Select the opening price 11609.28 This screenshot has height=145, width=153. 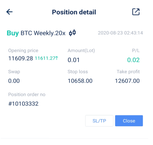[20, 59]
